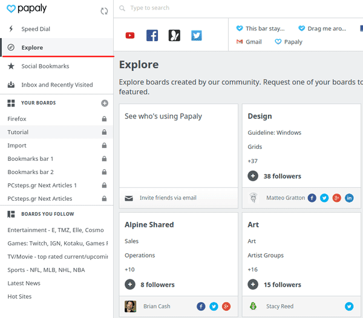Open Inbox and Recently Visited
The image size is (363, 318).
(x=57, y=85)
